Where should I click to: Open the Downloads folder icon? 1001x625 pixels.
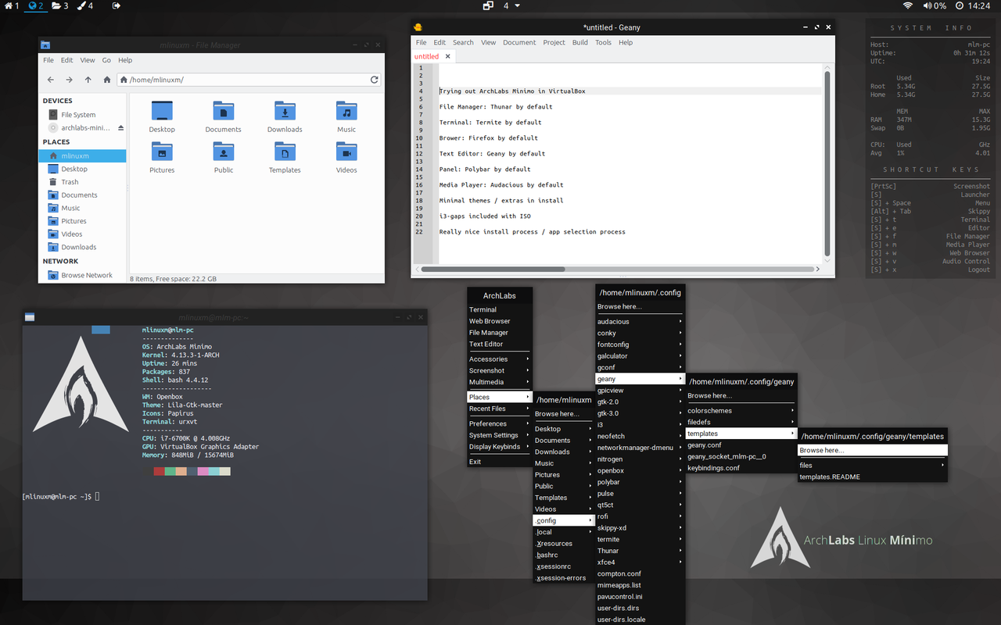(285, 116)
